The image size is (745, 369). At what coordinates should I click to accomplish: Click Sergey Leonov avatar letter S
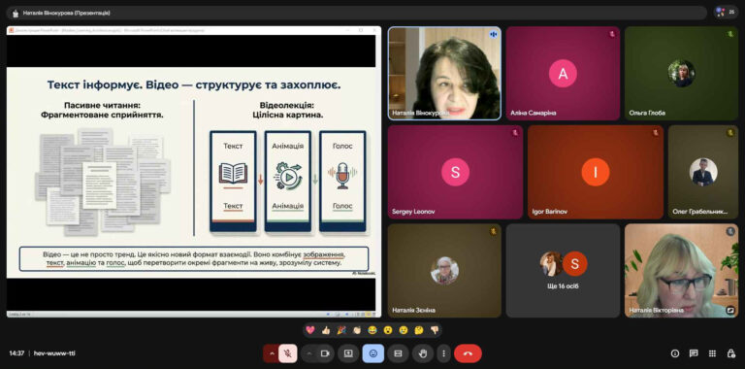click(455, 172)
